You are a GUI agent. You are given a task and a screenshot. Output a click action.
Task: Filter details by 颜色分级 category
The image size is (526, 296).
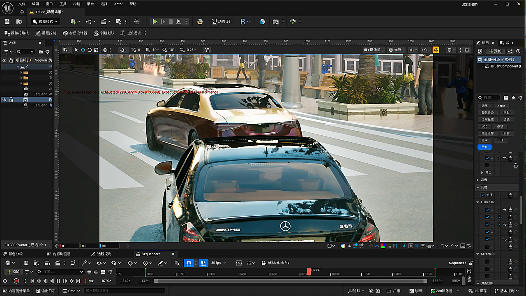[488, 113]
